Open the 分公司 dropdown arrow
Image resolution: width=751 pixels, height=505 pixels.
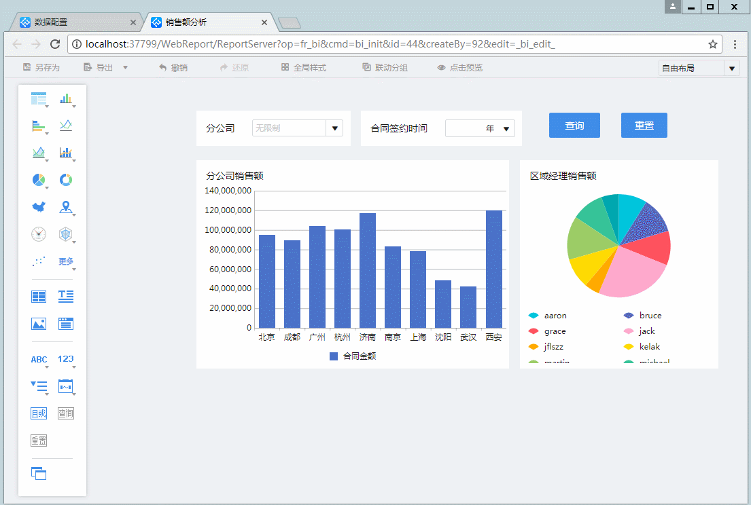click(x=335, y=128)
